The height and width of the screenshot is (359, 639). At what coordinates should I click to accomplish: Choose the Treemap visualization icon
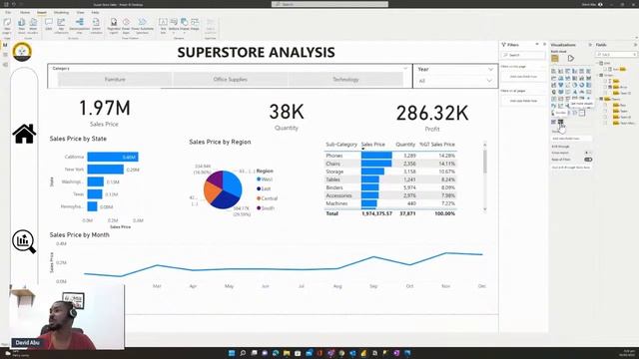(588, 85)
